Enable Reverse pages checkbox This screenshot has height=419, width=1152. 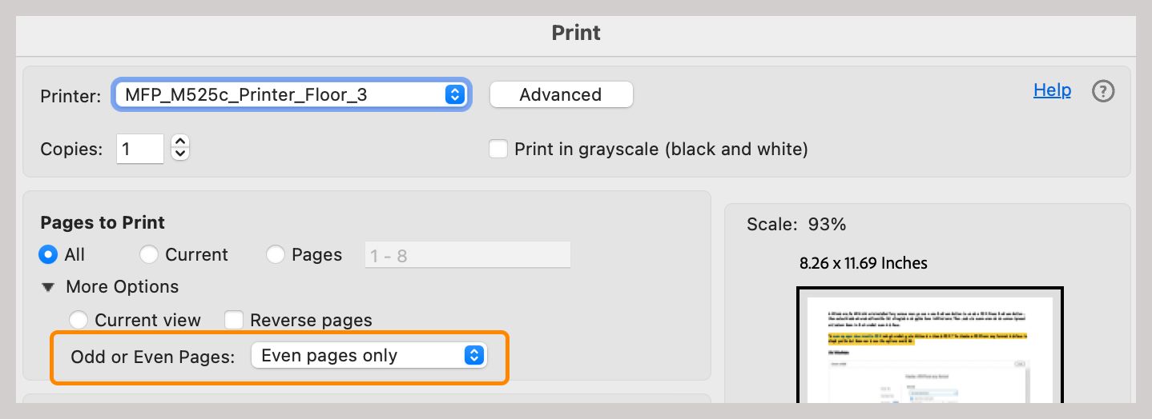click(234, 321)
